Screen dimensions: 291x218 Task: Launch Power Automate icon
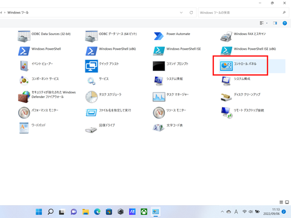[159, 36]
